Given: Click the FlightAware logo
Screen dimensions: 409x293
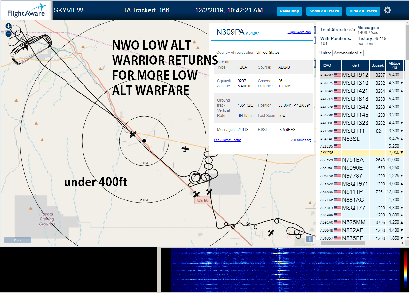Looking at the screenshot, I should click(x=26, y=10).
